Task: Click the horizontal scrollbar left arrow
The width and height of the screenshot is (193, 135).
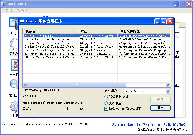Action: pyautogui.click(x=25, y=85)
